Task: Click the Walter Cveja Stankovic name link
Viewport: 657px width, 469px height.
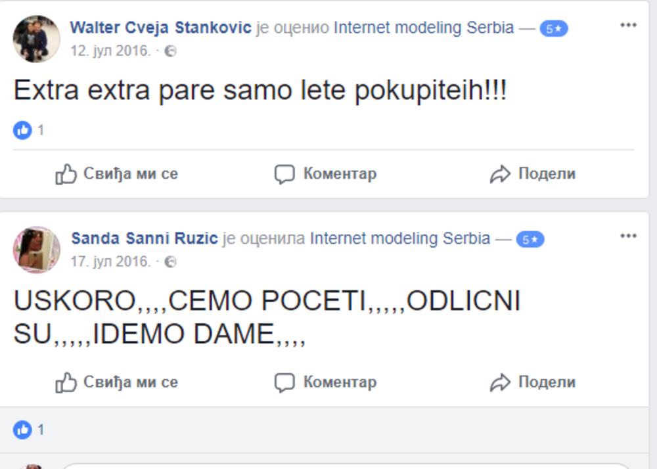Action: click(160, 28)
